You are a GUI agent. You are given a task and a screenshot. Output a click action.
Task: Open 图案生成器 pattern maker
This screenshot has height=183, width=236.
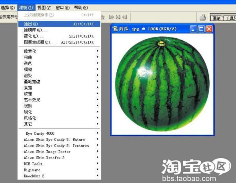59,42
